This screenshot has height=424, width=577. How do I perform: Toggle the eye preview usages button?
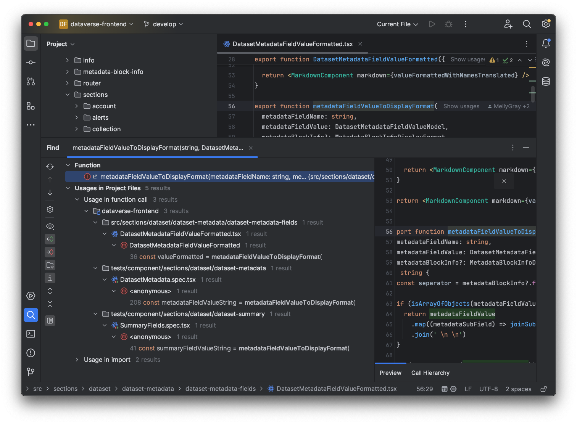click(x=50, y=226)
